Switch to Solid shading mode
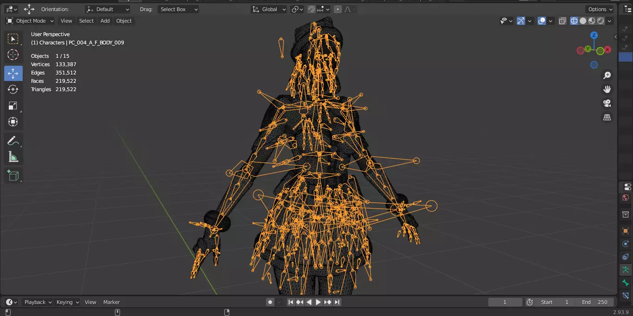 (583, 21)
